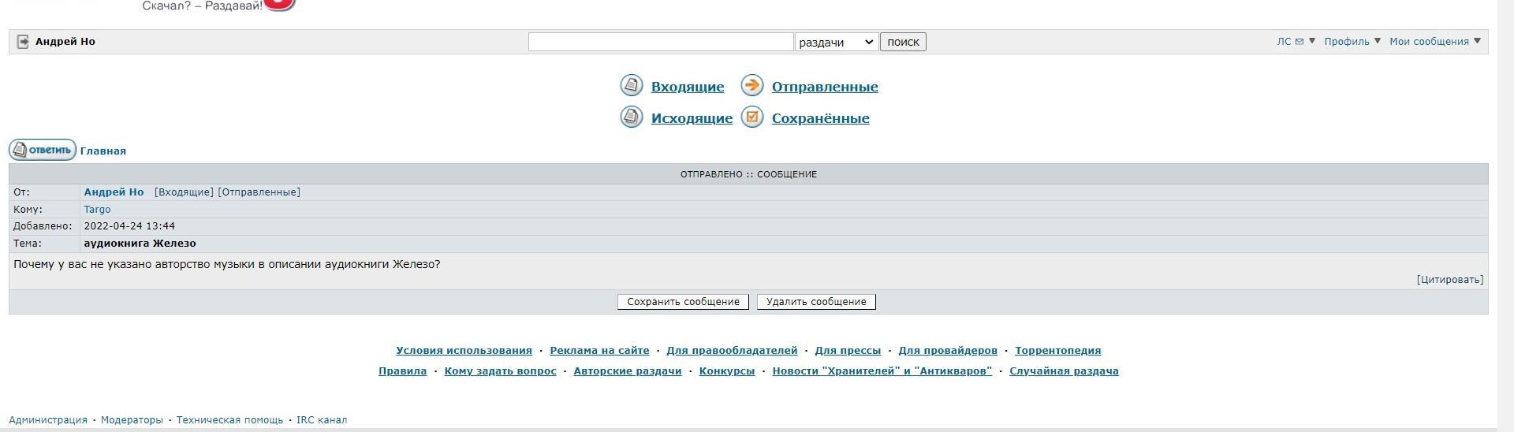Open the Модераторы link
Viewport: 1514px width, 432px height.
click(132, 420)
